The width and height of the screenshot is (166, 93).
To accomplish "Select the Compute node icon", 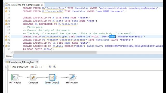I will point(33,78).
